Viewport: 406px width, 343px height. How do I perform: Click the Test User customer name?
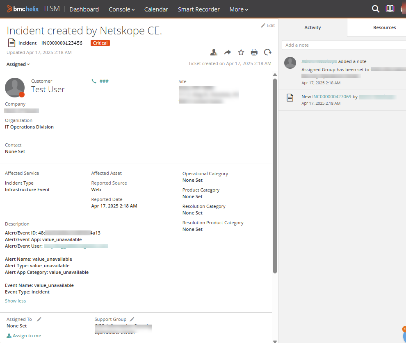(x=48, y=89)
